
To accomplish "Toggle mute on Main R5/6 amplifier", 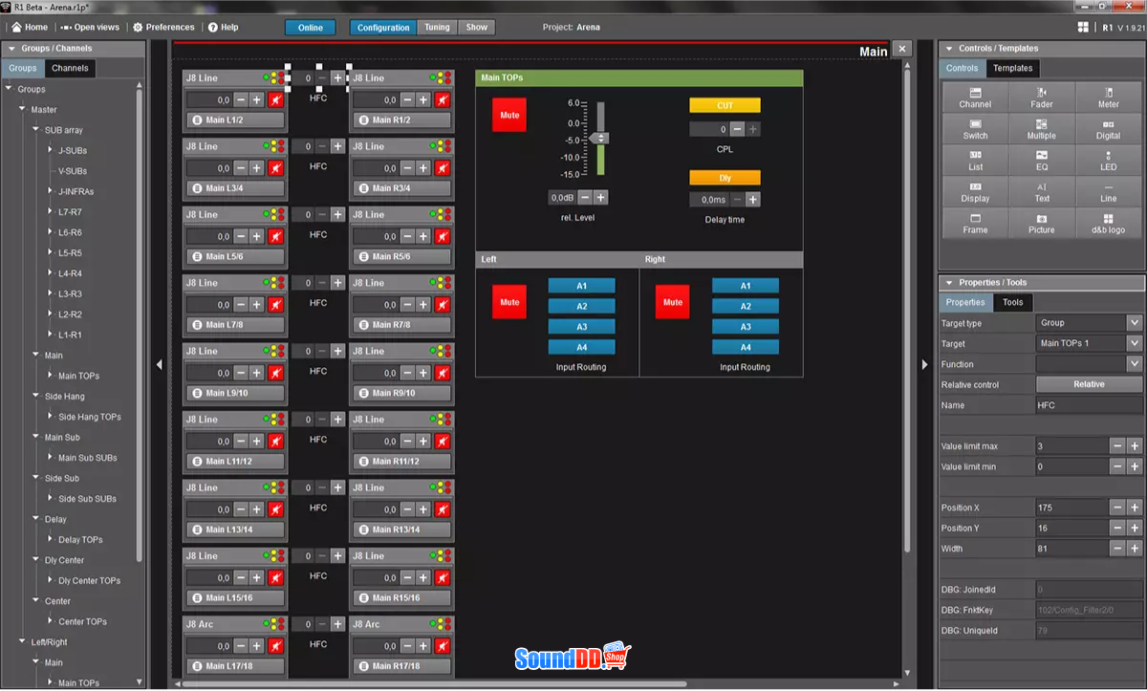I will pos(442,236).
